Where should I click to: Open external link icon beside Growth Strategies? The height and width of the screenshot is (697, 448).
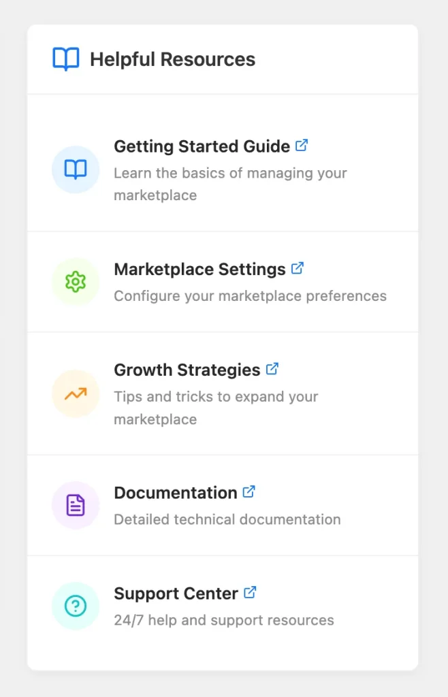[x=272, y=368]
